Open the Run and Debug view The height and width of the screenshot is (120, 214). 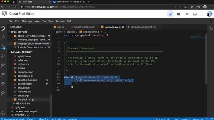pos(3,56)
